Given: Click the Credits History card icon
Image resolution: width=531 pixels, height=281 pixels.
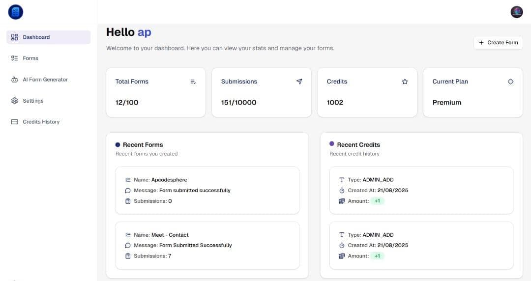Looking at the screenshot, I should [x=14, y=122].
